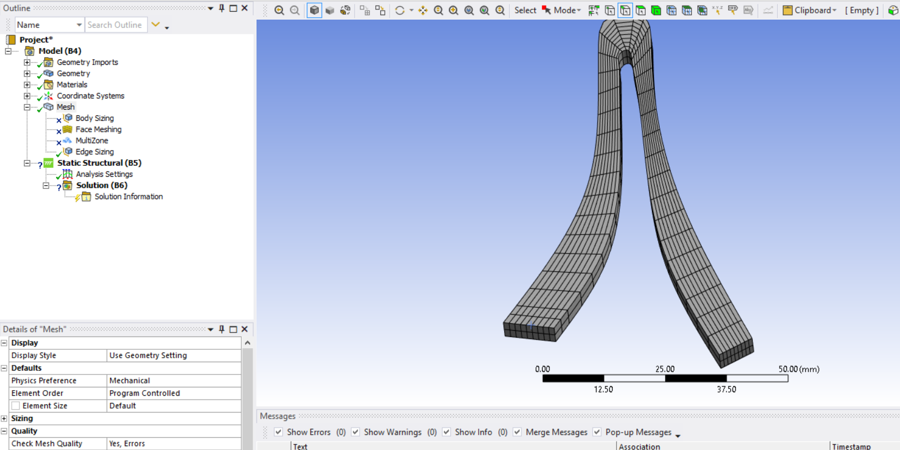Screen dimensions: 900x450
Task: Select Solution Information in the tree
Action: 128,196
